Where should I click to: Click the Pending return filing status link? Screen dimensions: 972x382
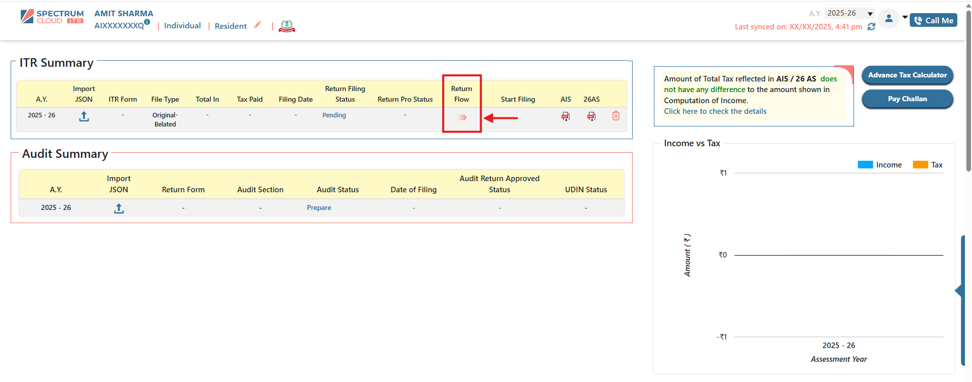(334, 115)
